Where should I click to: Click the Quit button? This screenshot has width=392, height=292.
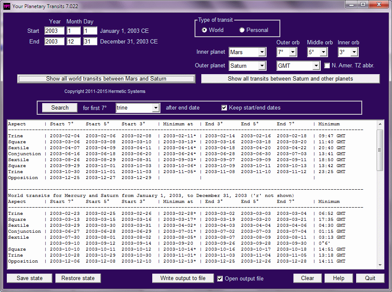coord(370,278)
